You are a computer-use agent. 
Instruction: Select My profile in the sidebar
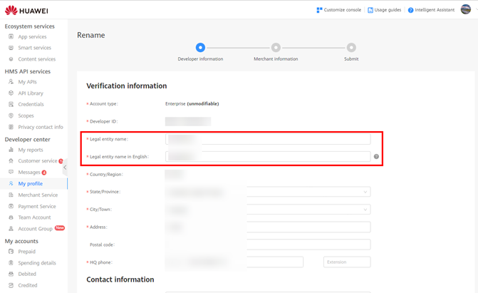pos(30,183)
